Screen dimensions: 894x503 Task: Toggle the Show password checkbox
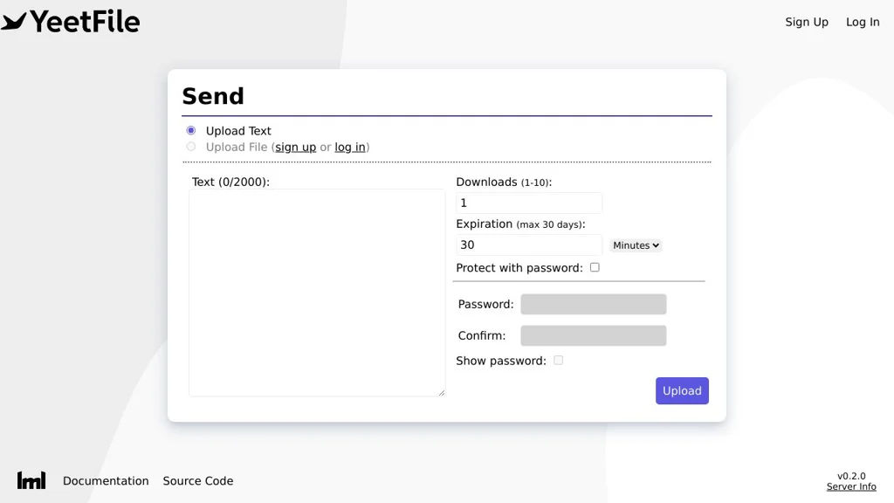click(x=558, y=360)
